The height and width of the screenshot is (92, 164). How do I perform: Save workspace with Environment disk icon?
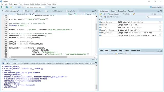point(104,14)
